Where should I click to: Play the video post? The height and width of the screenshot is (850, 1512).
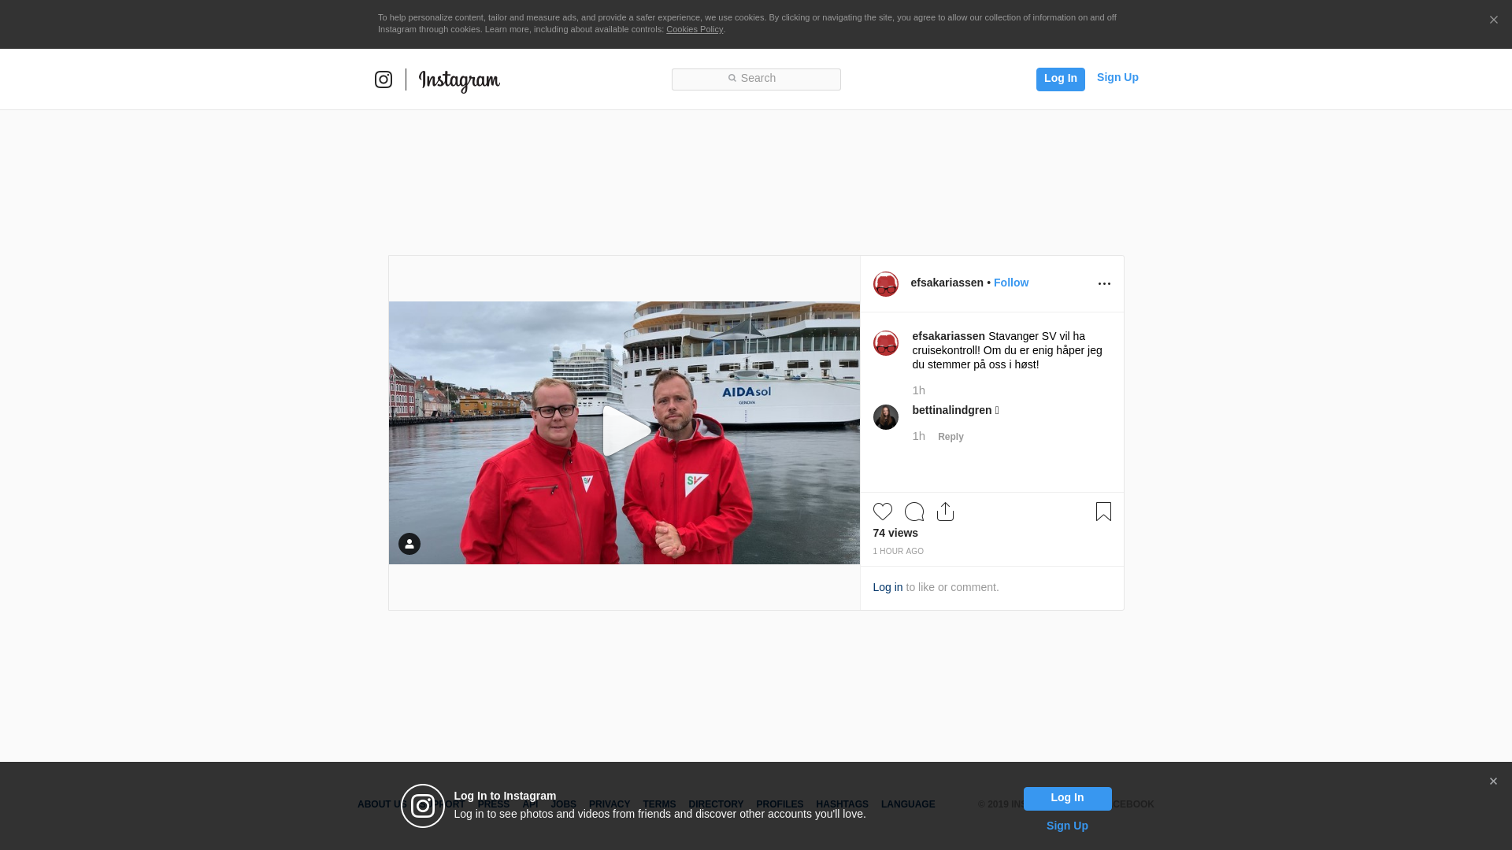626,431
